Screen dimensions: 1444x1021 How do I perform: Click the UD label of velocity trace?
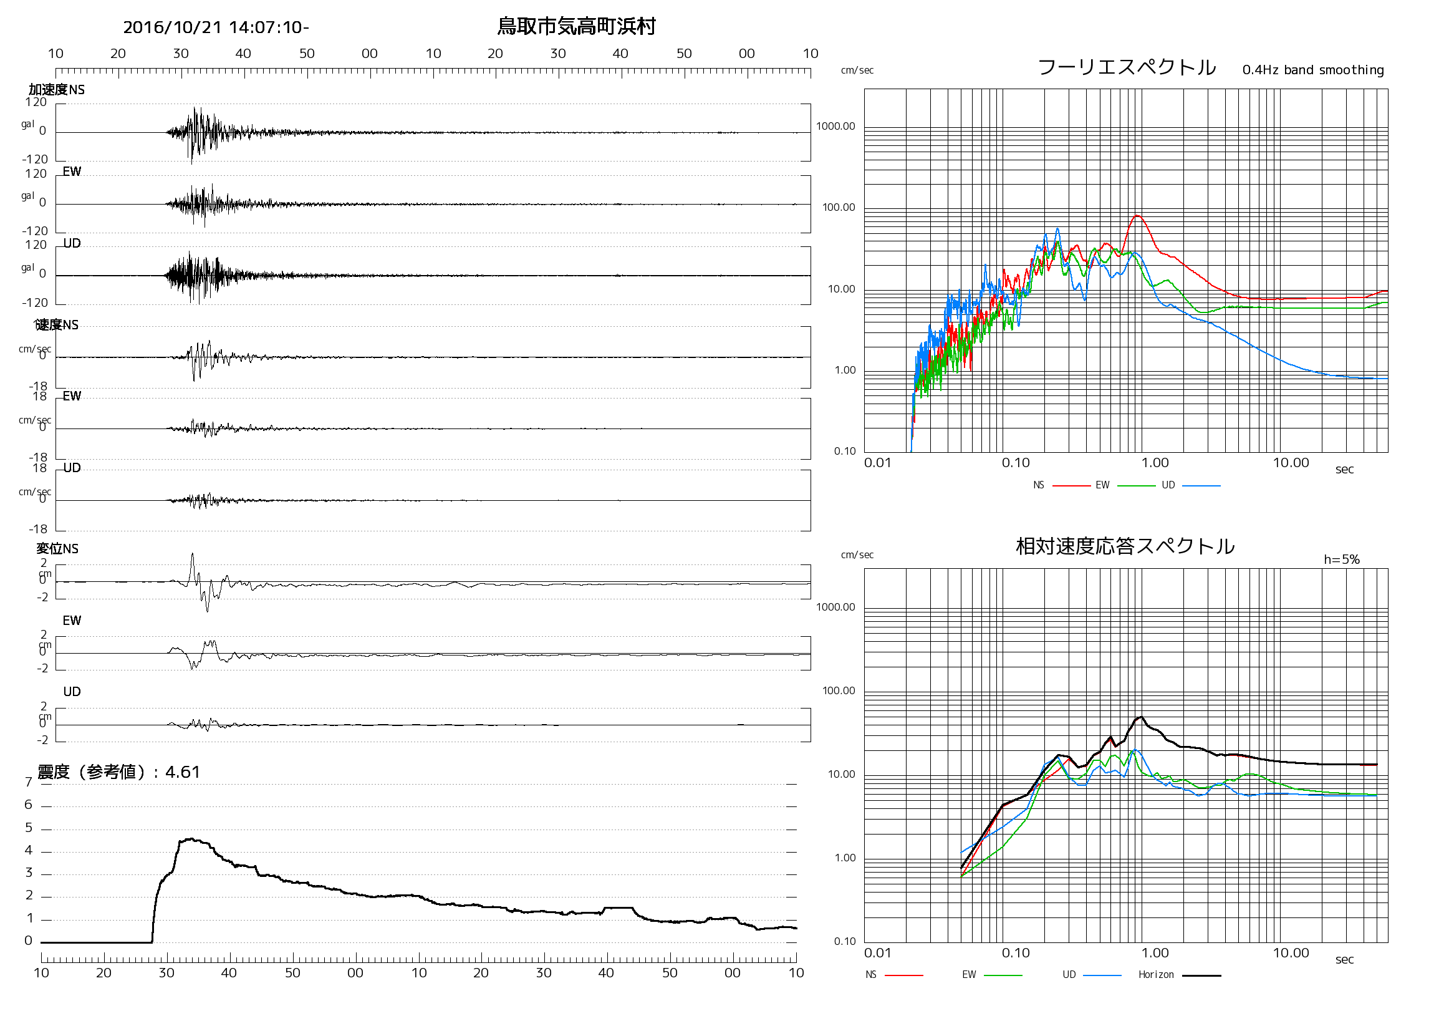tap(72, 468)
